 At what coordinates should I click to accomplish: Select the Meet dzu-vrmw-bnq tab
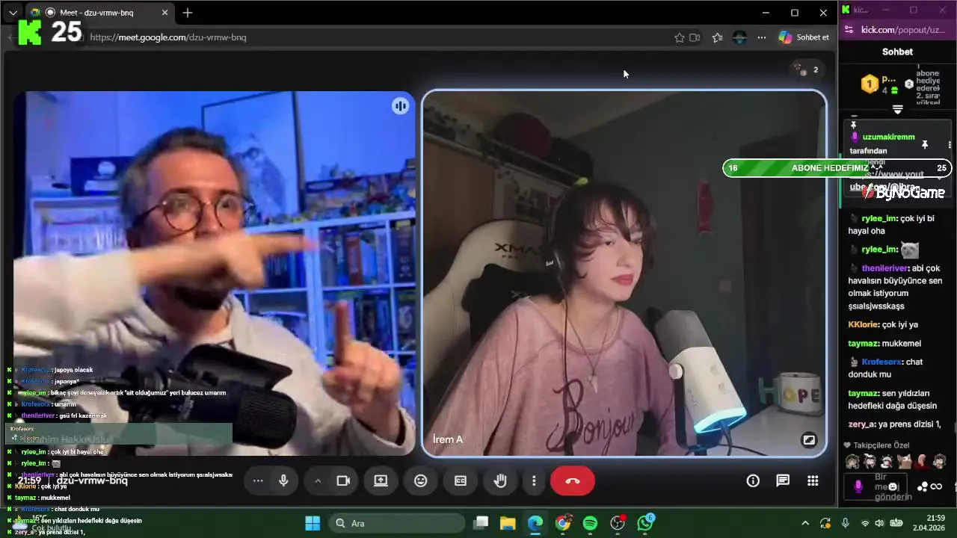(x=100, y=13)
